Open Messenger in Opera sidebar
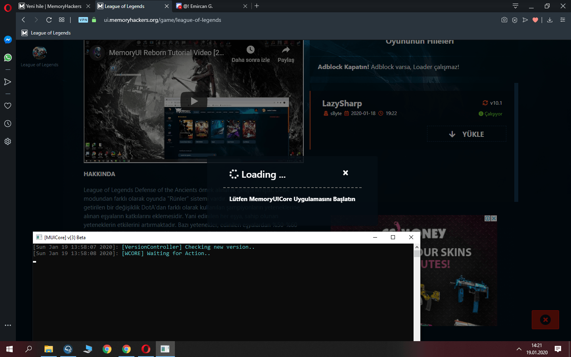 (8, 40)
